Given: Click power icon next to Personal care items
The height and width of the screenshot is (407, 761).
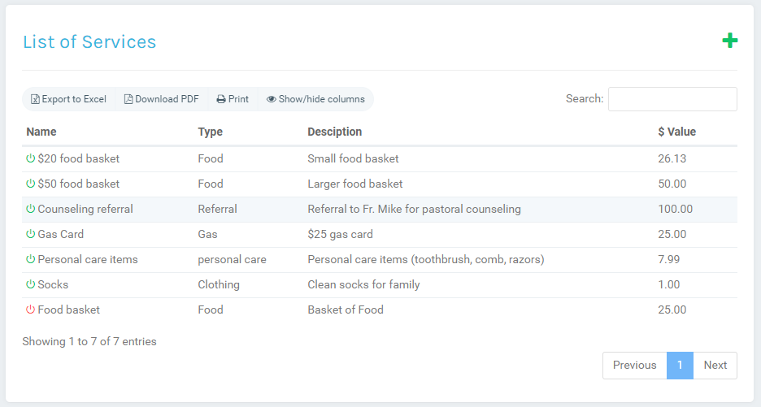Looking at the screenshot, I should (31, 259).
